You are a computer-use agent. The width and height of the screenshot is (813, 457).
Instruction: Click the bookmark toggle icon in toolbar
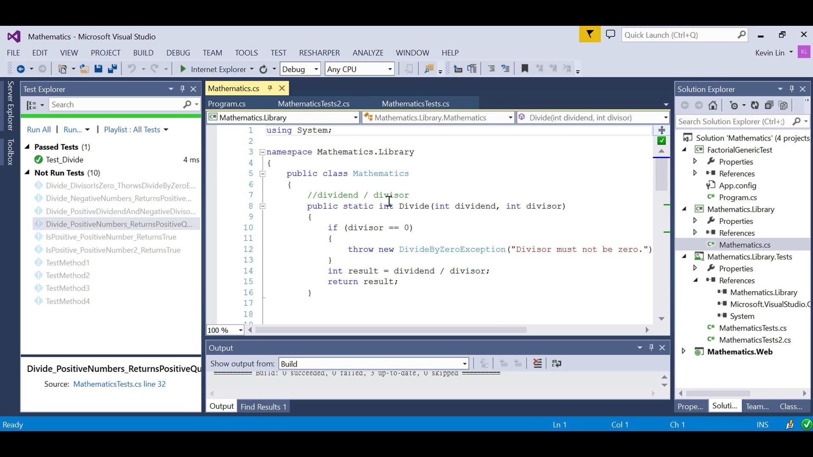(525, 69)
